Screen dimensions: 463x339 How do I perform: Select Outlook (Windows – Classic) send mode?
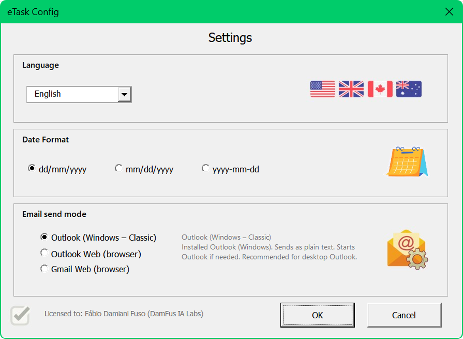[44, 237]
